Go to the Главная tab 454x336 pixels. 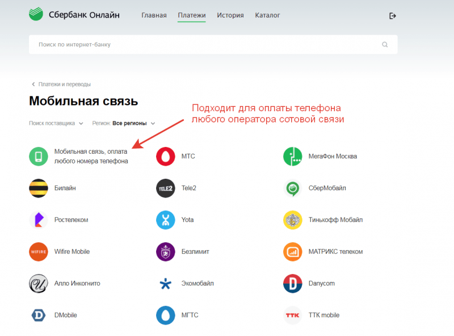[154, 15]
